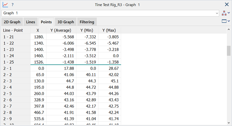Viewport: 232px width, 126px height.
Task: Open dropdown arrow beside hierarchy icon
Action: point(229,13)
